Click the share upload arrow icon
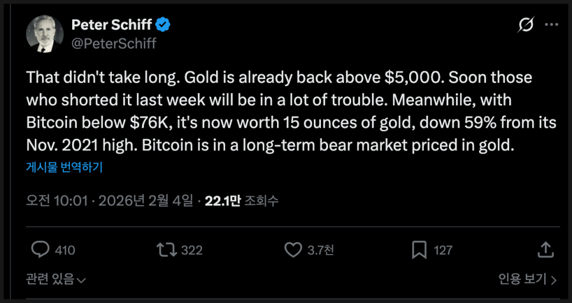This screenshot has height=303, width=572. coord(546,249)
